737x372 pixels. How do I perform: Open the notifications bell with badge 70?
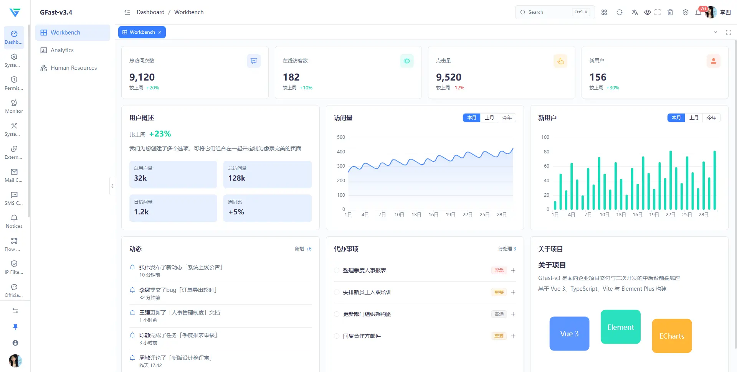click(x=698, y=12)
